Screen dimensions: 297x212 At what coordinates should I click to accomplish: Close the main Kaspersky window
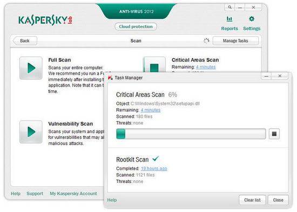(253, 8)
